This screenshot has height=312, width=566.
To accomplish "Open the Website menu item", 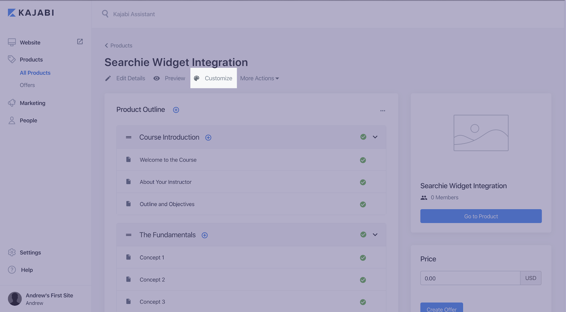I will click(30, 42).
